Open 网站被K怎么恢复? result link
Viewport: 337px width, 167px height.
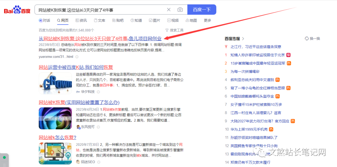[57, 137]
